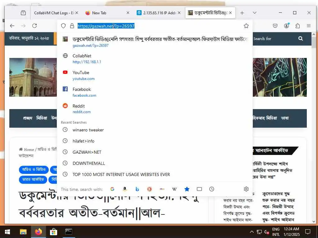The width and height of the screenshot is (318, 238).
Task: Open the Firefox application menu
Action: [309, 26]
